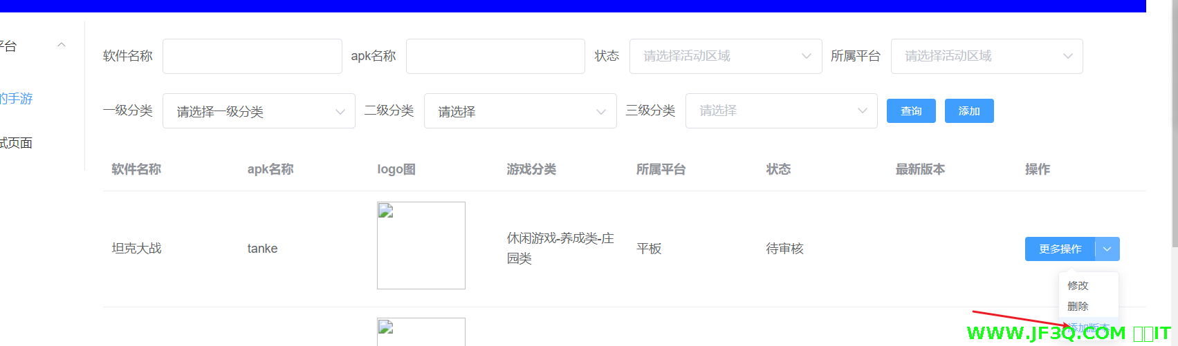The width and height of the screenshot is (1178, 346).
Task: Toggle the arrow icon beside 更多操作
Action: [1107, 249]
